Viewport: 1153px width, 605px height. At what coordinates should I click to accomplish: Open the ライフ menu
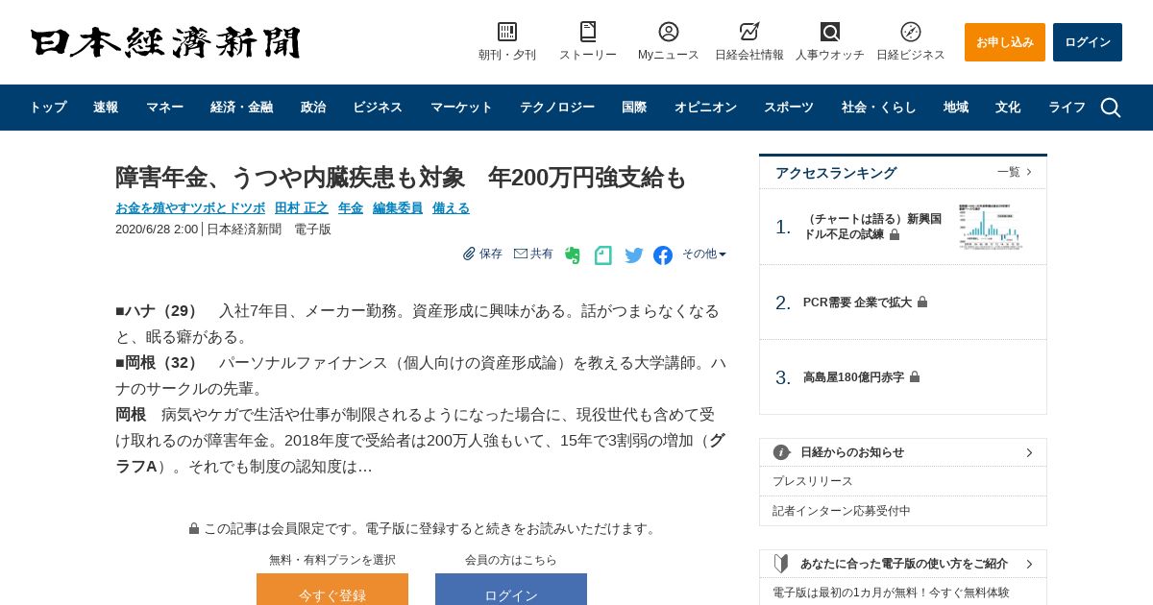pos(1067,108)
